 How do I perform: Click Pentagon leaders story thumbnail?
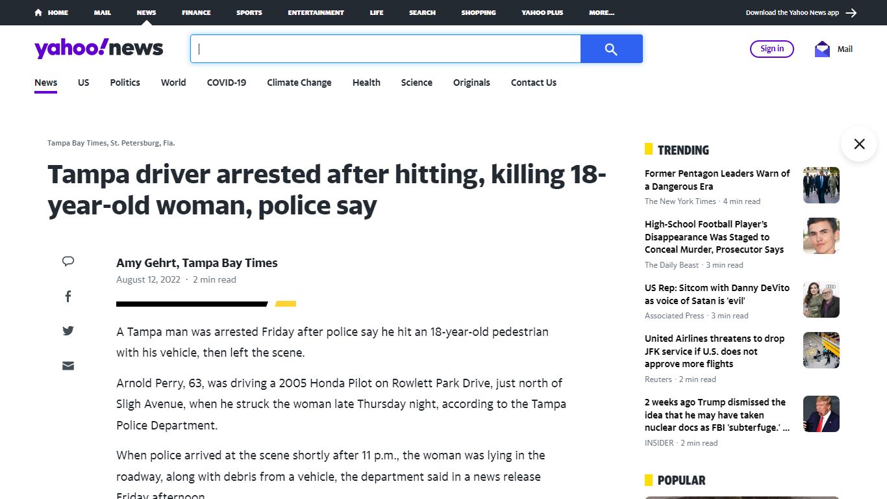tap(821, 185)
